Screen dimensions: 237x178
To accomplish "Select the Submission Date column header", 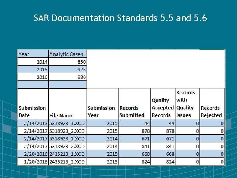I will pos(33,104).
